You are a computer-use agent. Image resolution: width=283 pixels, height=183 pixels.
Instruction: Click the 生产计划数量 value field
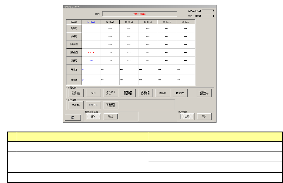click(x=208, y=16)
